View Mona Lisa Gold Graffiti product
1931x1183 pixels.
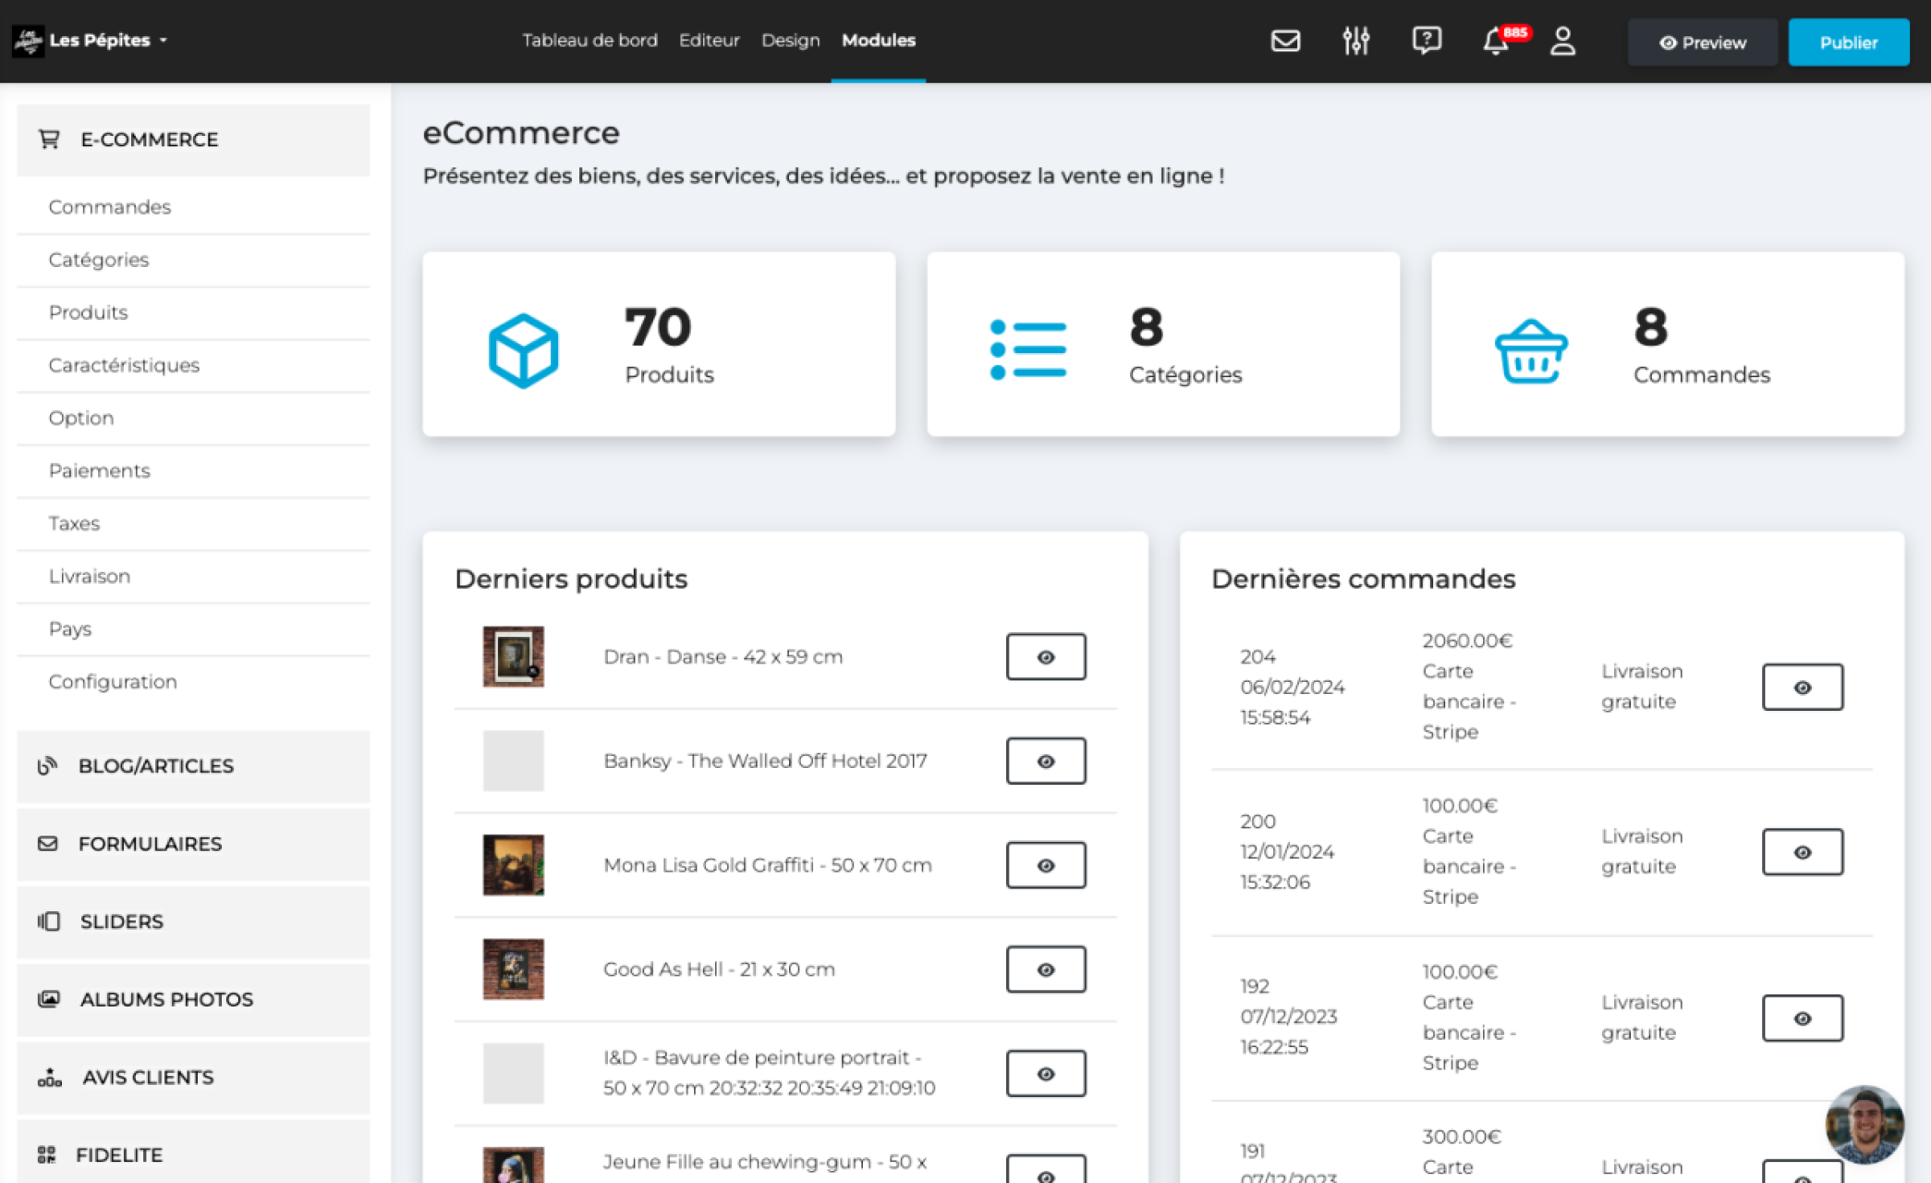pos(1045,865)
